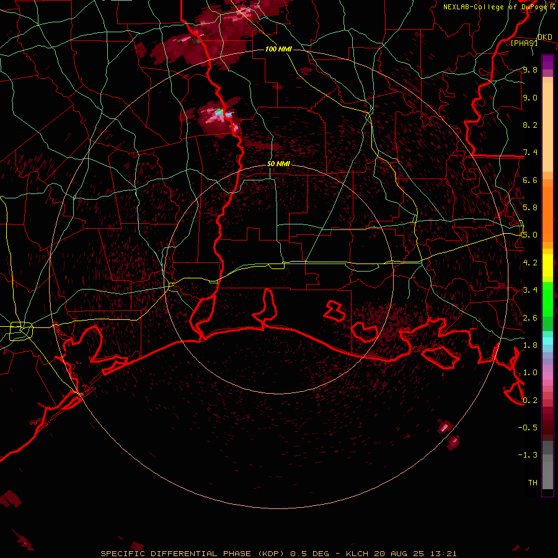Select the 2.6 scale value

click(530, 318)
